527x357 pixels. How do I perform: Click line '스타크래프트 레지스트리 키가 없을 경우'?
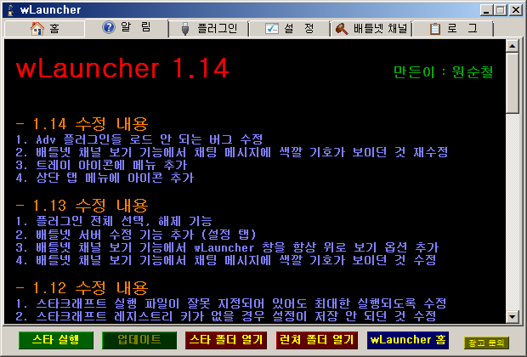point(226,316)
